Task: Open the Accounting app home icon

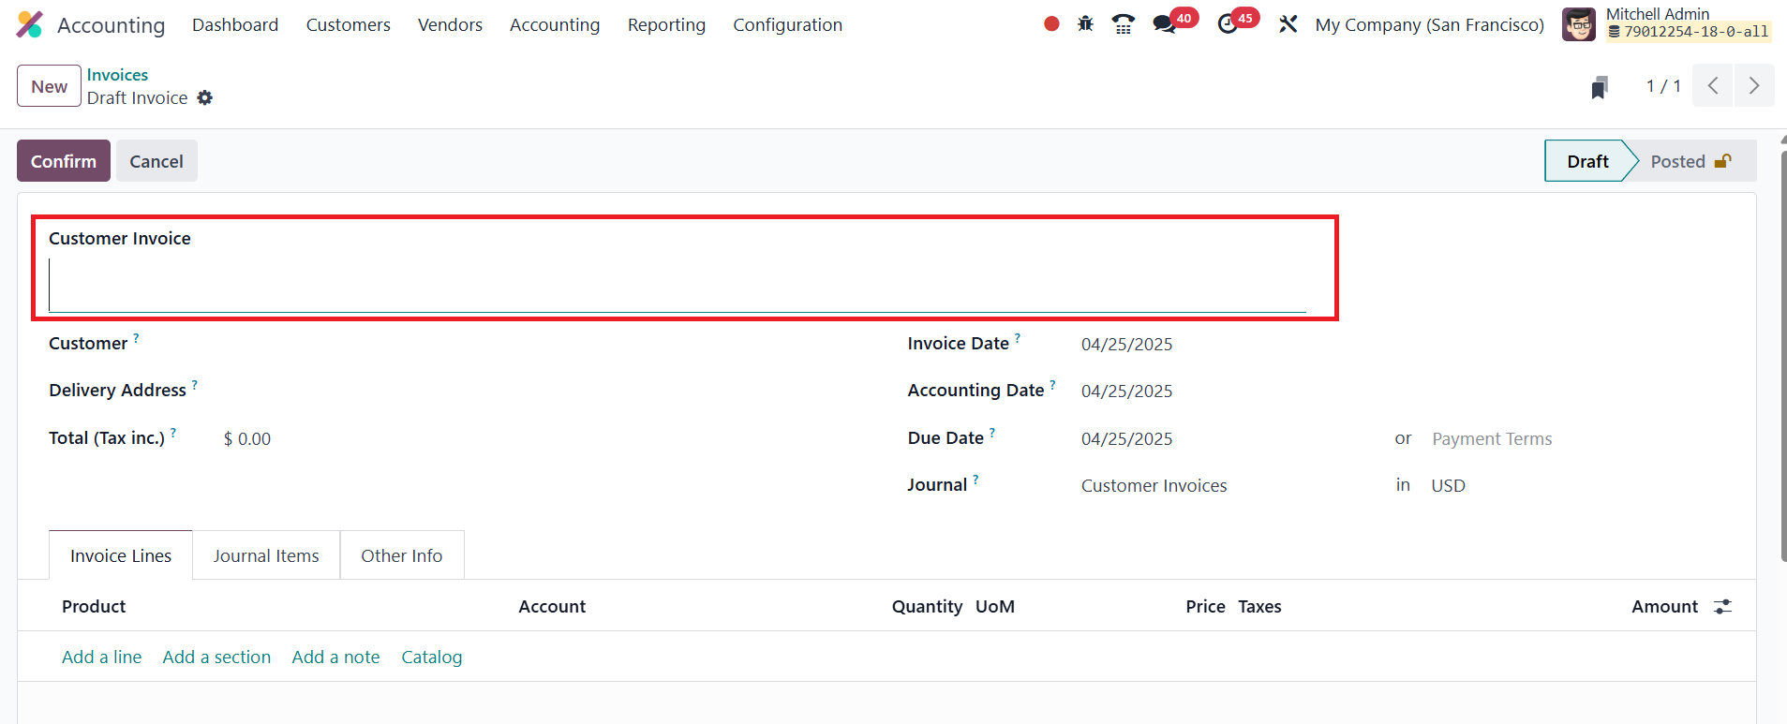Action: pyautogui.click(x=30, y=24)
